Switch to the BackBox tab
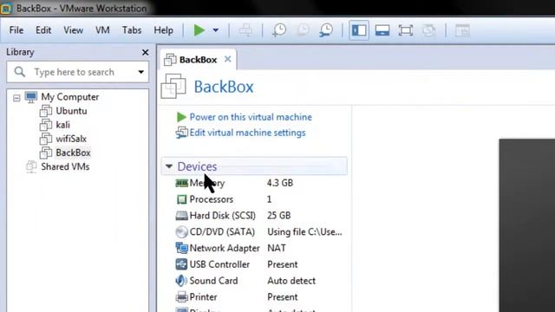The image size is (555, 312). point(198,60)
